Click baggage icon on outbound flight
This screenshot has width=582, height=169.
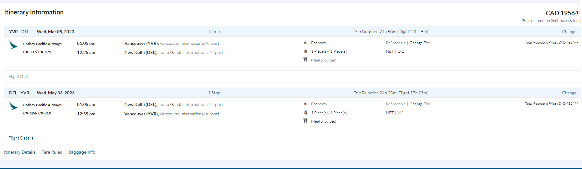pos(305,51)
